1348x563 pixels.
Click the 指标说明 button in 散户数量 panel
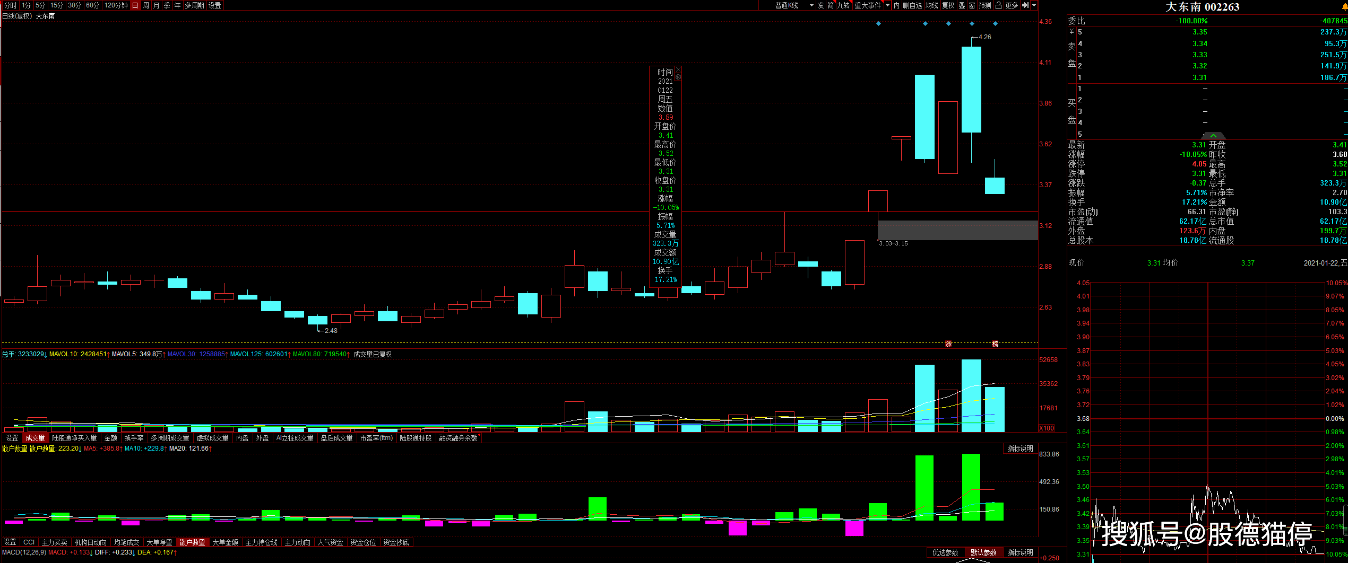pos(1020,448)
